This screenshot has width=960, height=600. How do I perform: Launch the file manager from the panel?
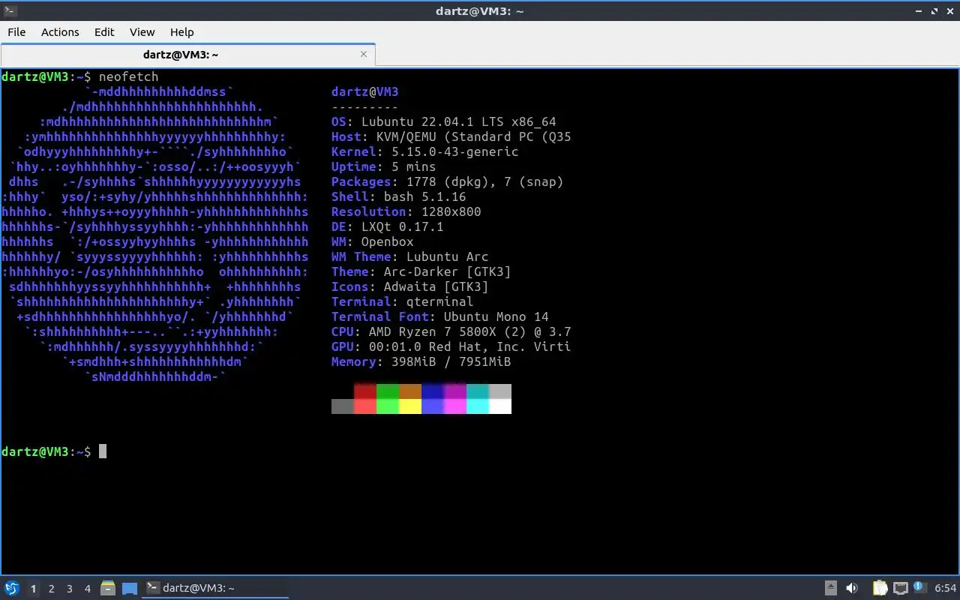pos(108,588)
